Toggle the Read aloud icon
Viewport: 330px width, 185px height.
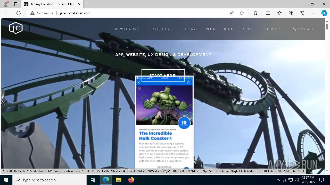click(232, 13)
